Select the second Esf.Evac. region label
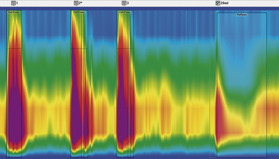The width and height of the screenshot is (279, 159). click(79, 12)
